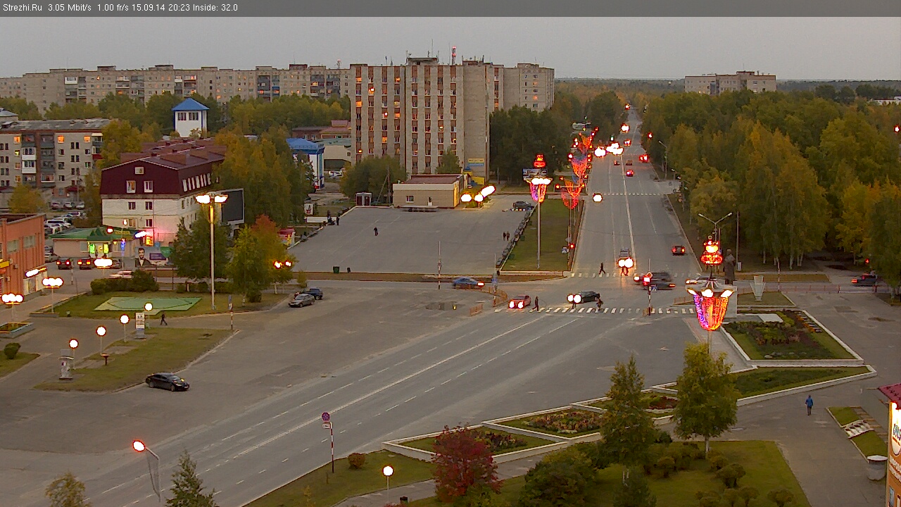Image resolution: width=901 pixels, height=507 pixels.
Task: Click the 20:23 time stamp
Action: (178, 8)
